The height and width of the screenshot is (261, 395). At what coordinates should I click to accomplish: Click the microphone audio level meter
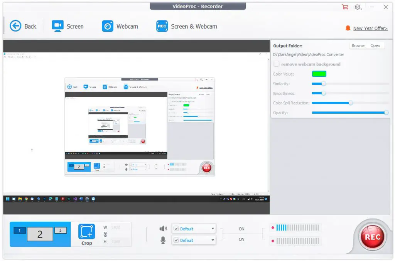297,241
